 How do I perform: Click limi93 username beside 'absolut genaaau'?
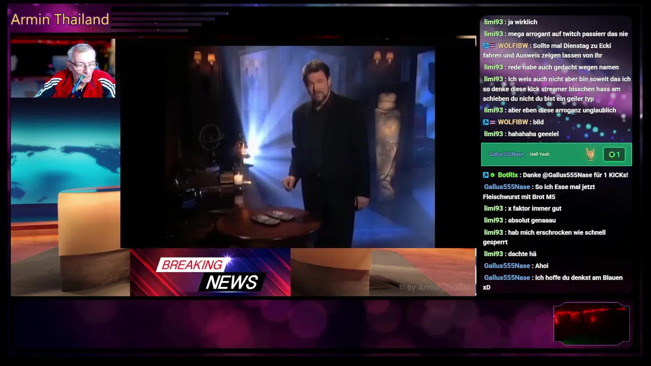point(493,221)
